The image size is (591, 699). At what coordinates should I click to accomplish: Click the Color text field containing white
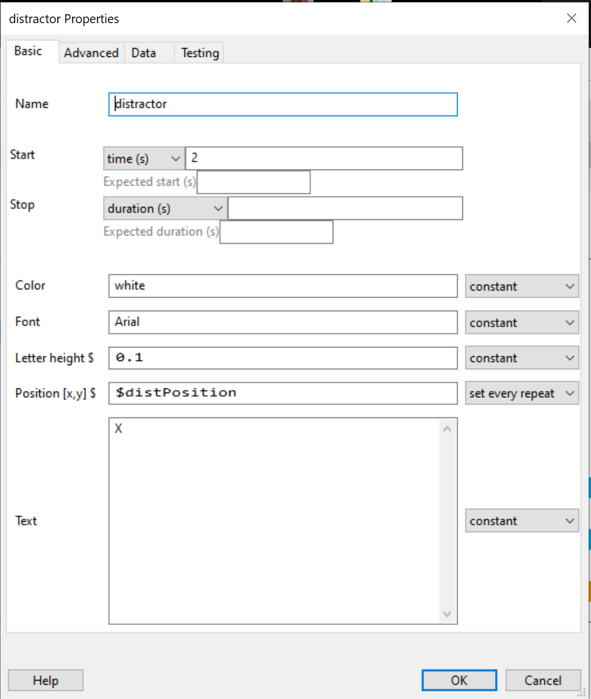pyautogui.click(x=283, y=286)
